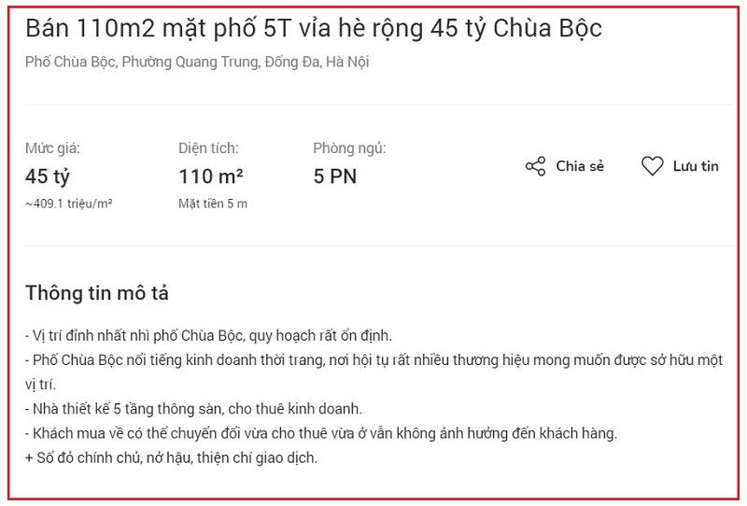The image size is (747, 506).
Task: Click the "Phòng ngủ:" label
Action: (x=349, y=148)
